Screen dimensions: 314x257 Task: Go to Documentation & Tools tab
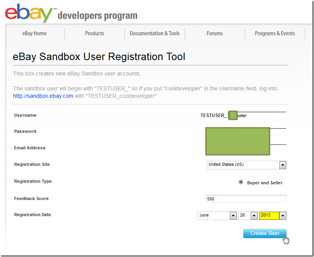click(154, 33)
